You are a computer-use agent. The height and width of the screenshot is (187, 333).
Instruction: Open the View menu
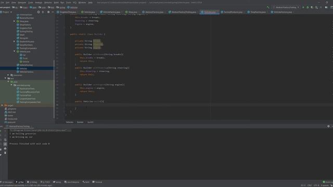click(x=14, y=3)
